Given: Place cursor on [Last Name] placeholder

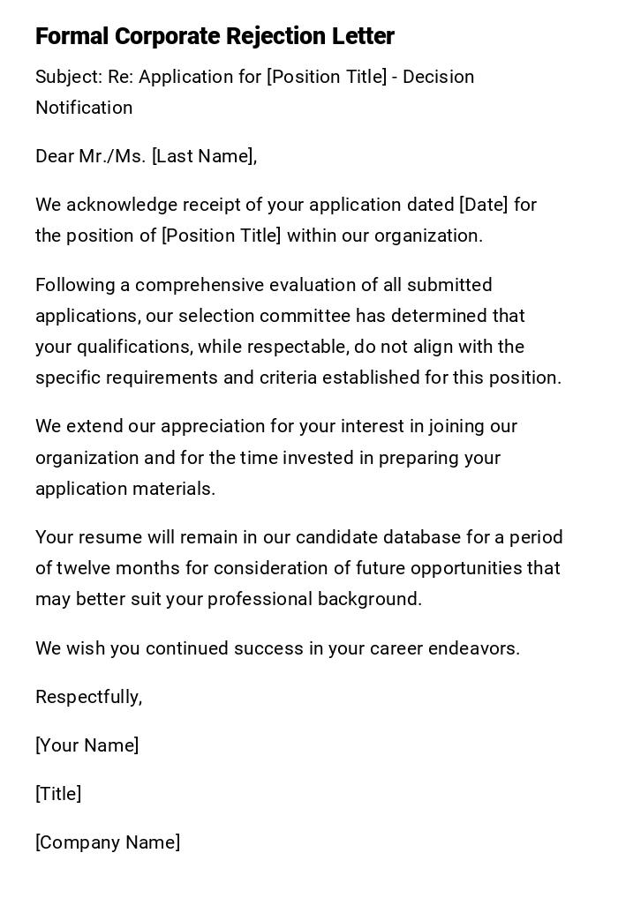Looking at the screenshot, I should tap(204, 156).
